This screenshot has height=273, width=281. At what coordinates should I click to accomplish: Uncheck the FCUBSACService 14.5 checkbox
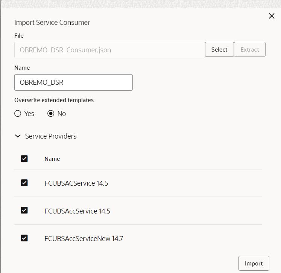click(24, 183)
